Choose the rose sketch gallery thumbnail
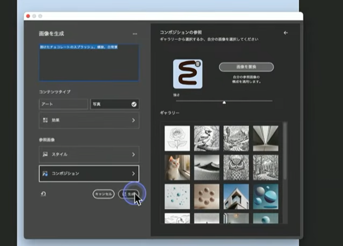The width and height of the screenshot is (343, 246). 177,138
